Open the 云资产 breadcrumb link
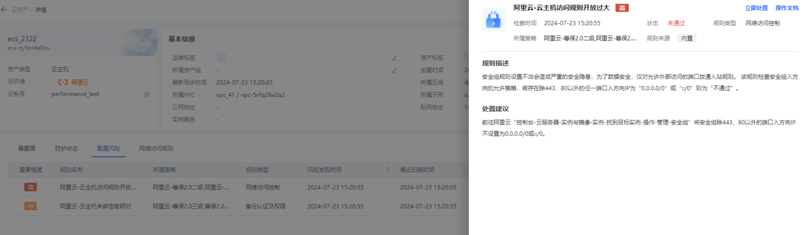 [x=20, y=10]
